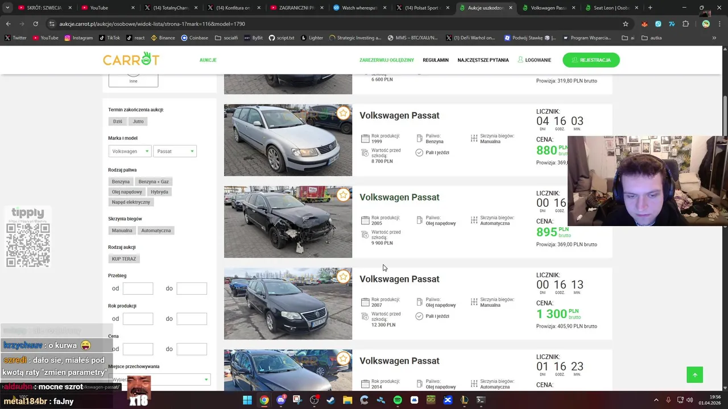Open League of Legends icon in taskbar
Viewport: 728px width, 409px height.
coord(464,400)
